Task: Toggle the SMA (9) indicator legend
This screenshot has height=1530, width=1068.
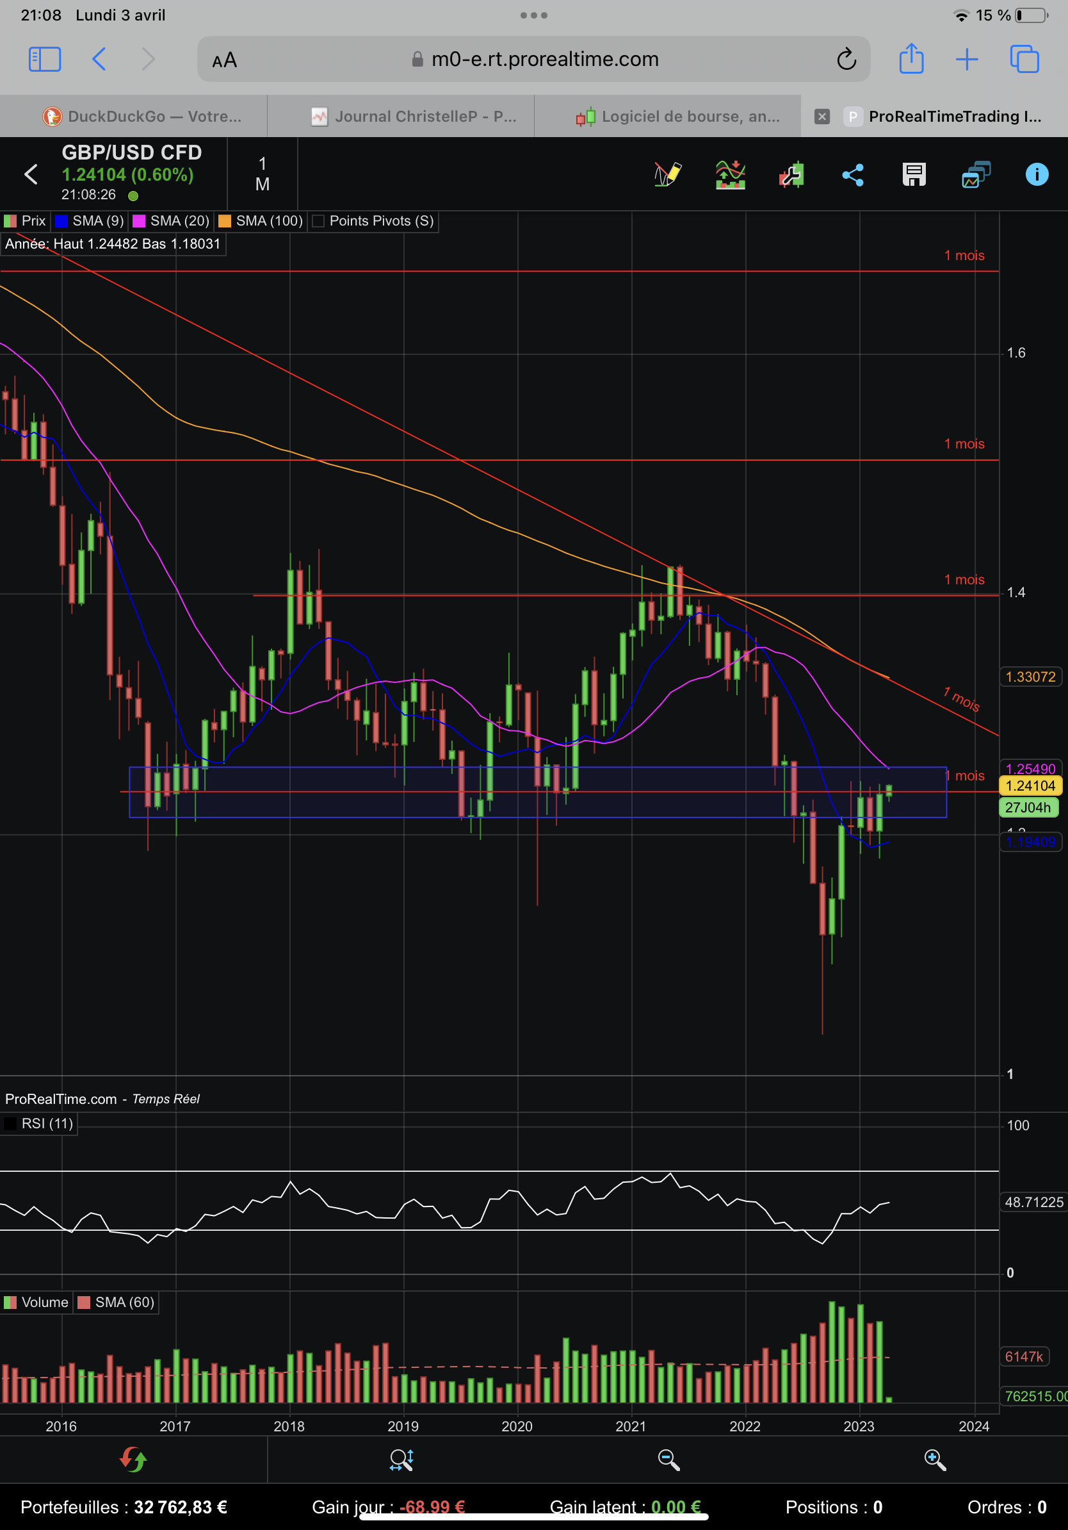Action: click(x=90, y=221)
